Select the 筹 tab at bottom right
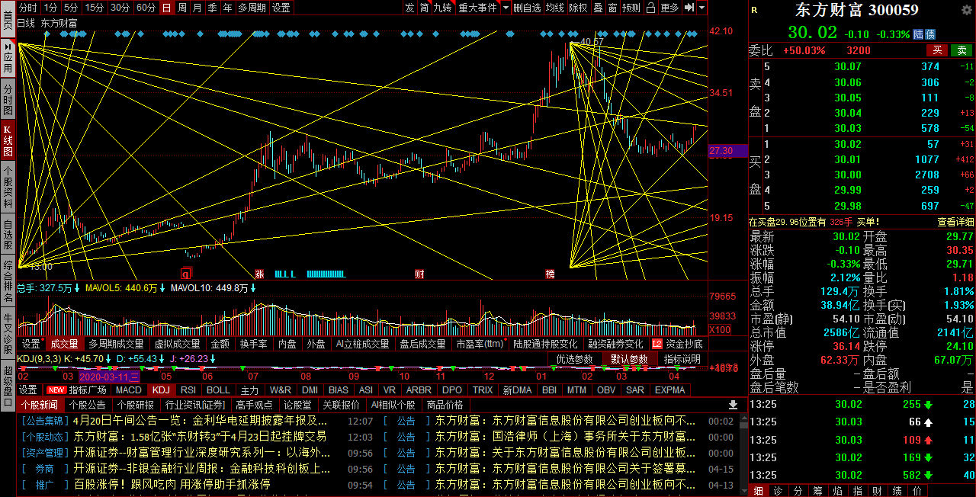This screenshot has height=497, width=976. click(x=817, y=491)
